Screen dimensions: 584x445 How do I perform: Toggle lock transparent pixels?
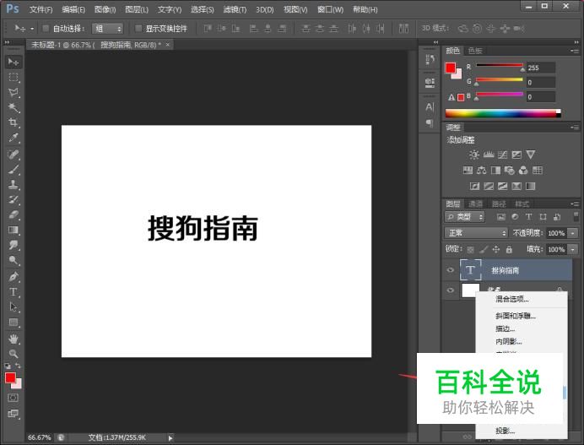click(x=470, y=249)
